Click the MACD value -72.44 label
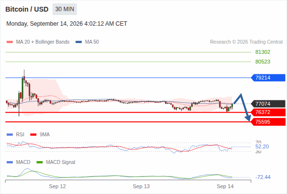 click(x=263, y=177)
